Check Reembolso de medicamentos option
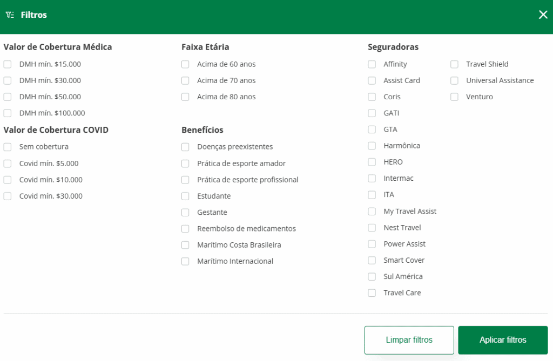 (x=184, y=229)
